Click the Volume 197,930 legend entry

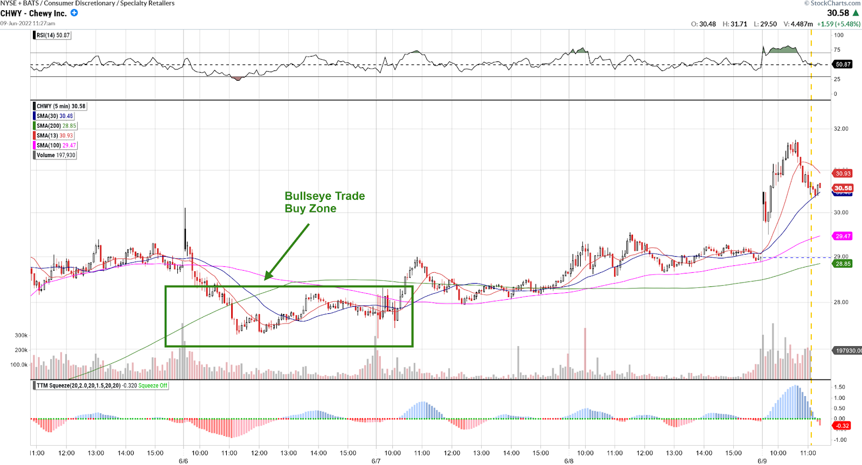click(54, 155)
